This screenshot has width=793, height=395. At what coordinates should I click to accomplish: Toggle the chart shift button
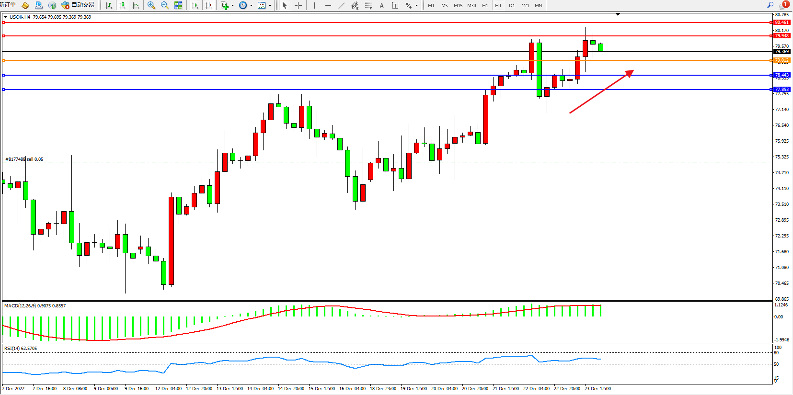(x=208, y=5)
